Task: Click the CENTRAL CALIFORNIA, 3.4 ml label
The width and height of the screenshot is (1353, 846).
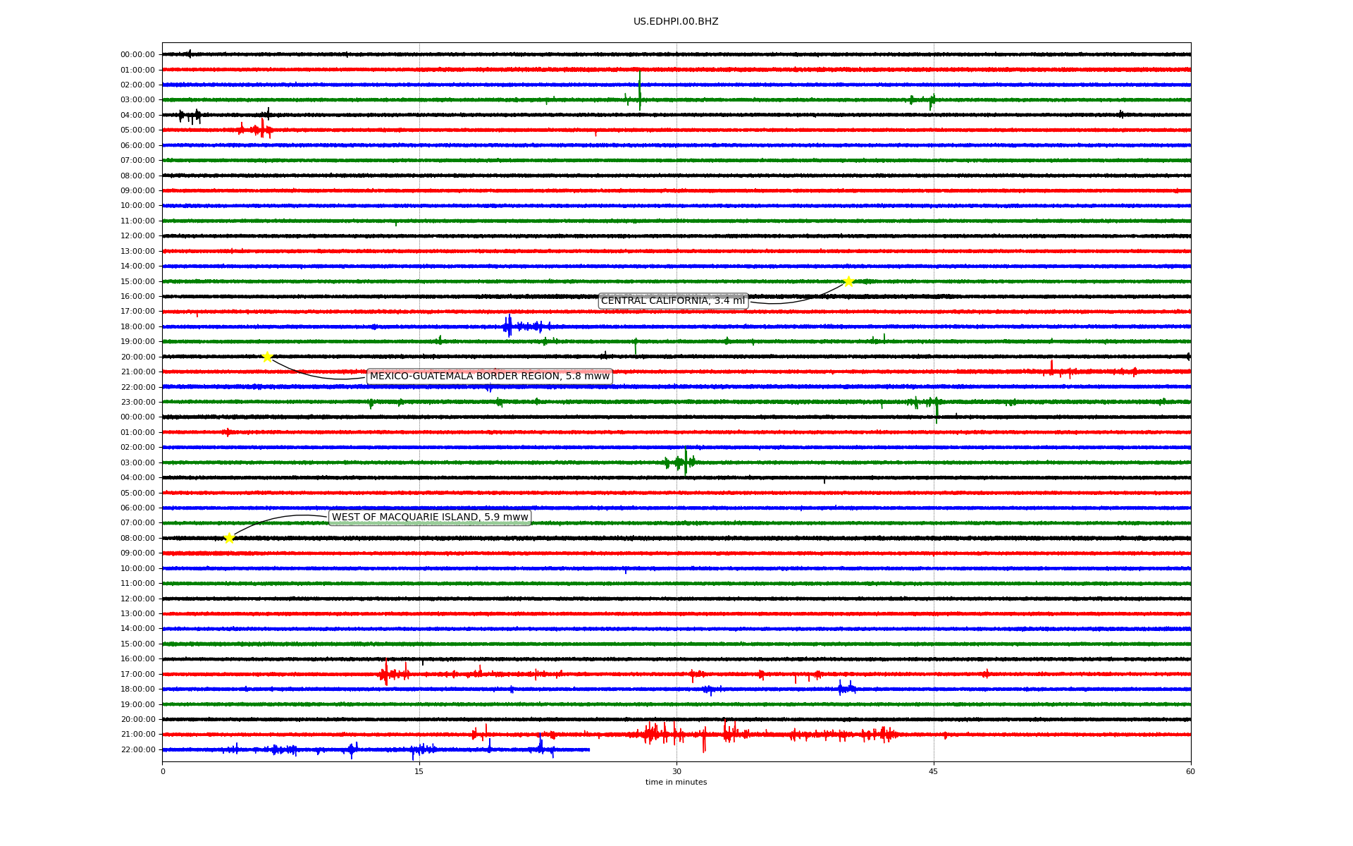Action: pyautogui.click(x=672, y=301)
